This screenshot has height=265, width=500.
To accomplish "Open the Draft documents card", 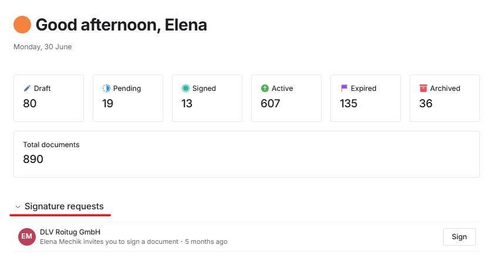I will (49, 98).
